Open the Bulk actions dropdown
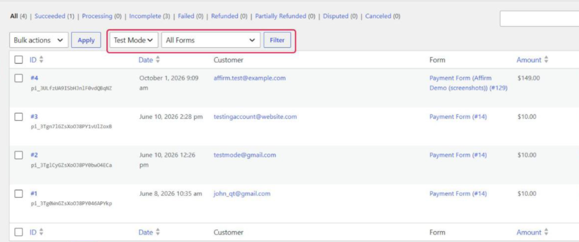Screen dimensions: 579x242 point(39,40)
